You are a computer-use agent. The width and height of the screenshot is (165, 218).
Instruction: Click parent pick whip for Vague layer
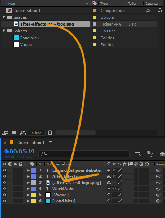tap(158, 195)
